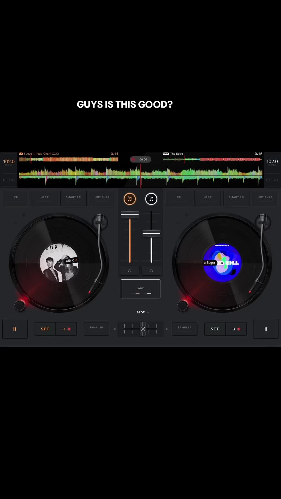Toggle deck B headphone pre-listen

151,271
